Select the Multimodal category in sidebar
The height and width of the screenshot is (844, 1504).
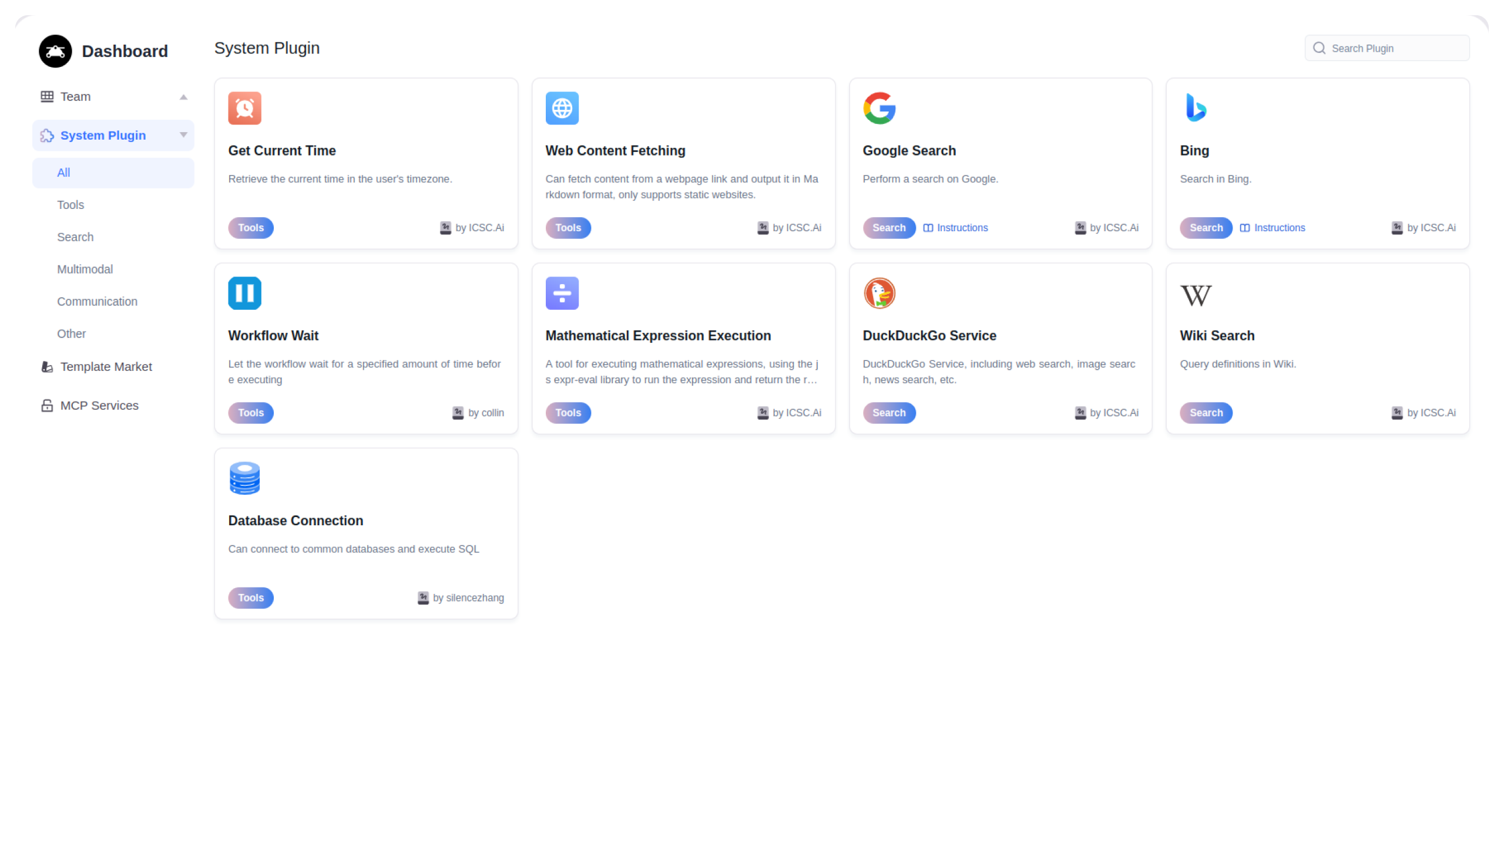tap(85, 269)
